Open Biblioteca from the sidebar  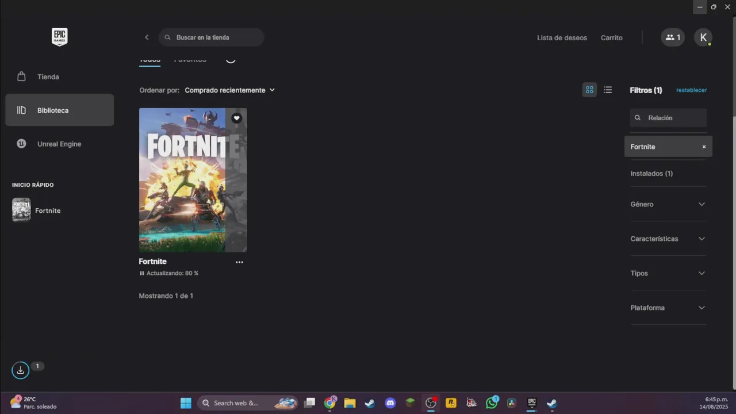pos(60,110)
